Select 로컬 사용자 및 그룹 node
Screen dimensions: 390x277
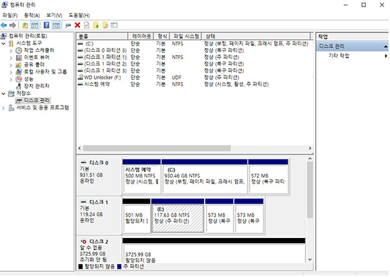point(45,72)
